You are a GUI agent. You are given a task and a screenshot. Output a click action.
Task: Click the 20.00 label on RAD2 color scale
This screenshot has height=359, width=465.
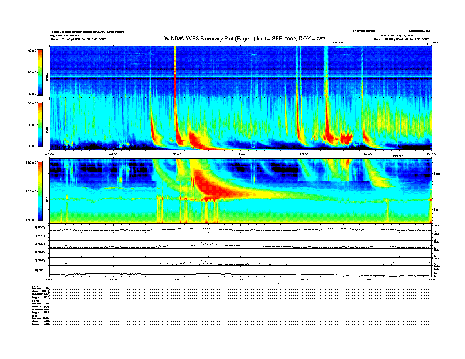click(x=32, y=72)
